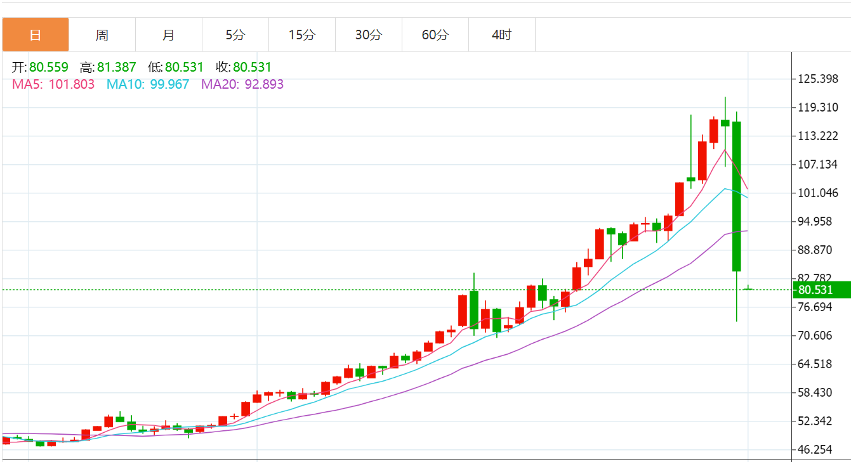Select the 周 weekly chart tab
This screenshot has width=851, height=462.
click(102, 35)
